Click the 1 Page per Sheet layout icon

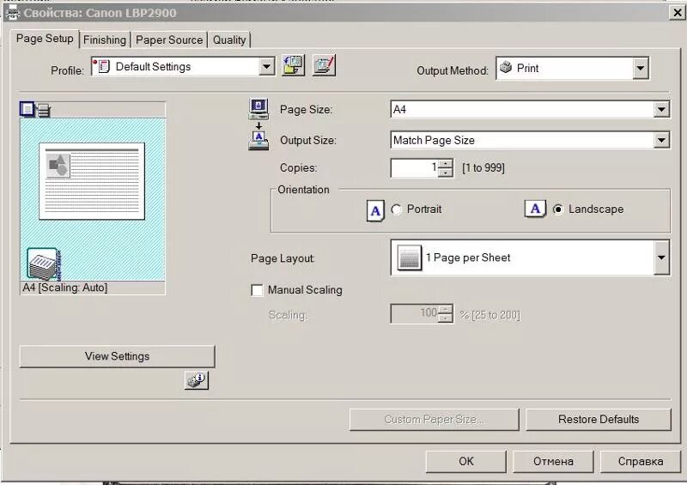click(409, 258)
